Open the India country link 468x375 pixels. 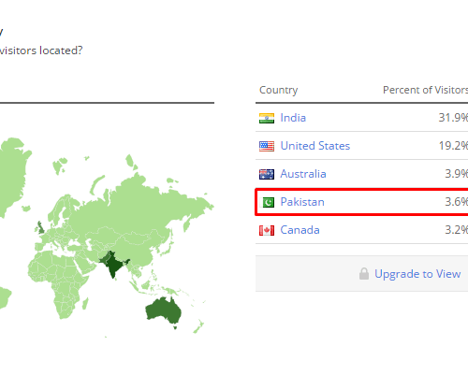pyautogui.click(x=293, y=118)
